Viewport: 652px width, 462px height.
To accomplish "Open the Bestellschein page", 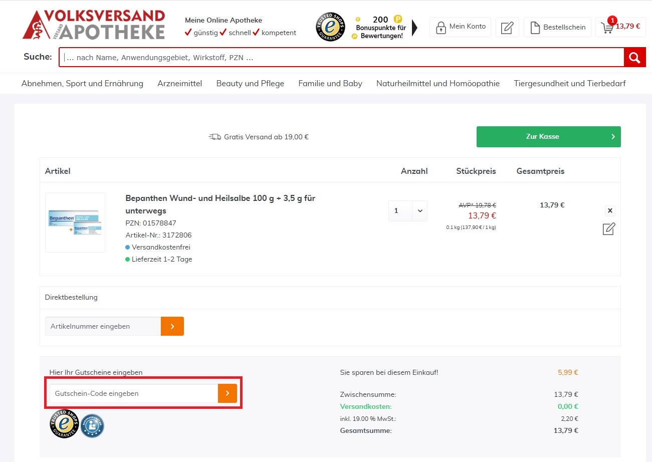I will pyautogui.click(x=558, y=27).
